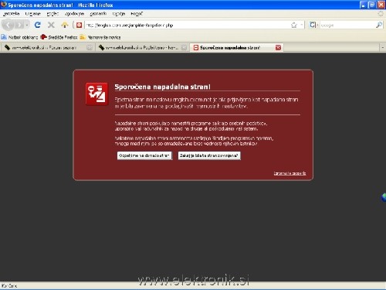Reload the page with the refresh icon

[38, 25]
